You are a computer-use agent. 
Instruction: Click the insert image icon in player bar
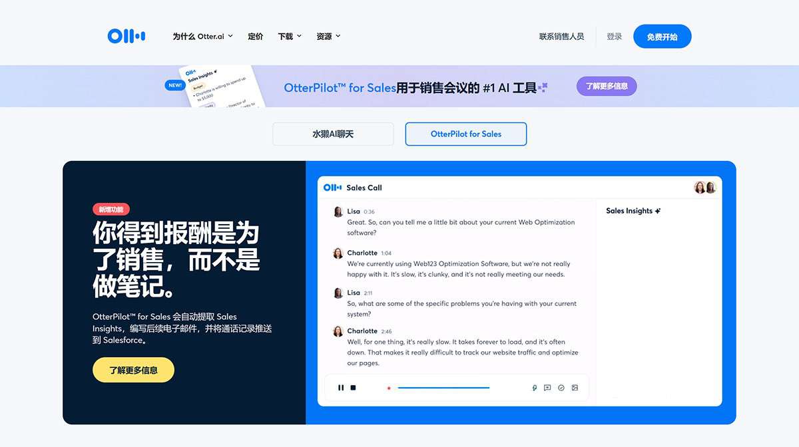pyautogui.click(x=575, y=388)
